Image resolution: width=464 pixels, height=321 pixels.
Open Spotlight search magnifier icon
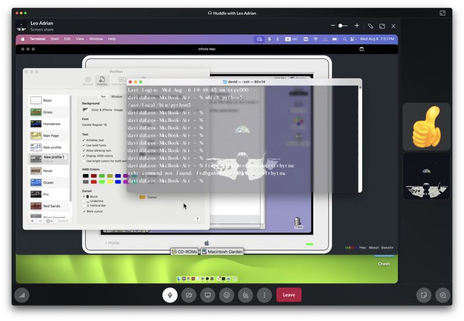click(345, 39)
